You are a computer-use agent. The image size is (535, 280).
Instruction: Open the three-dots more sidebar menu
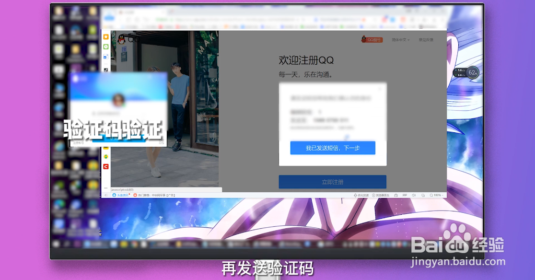[x=106, y=188]
